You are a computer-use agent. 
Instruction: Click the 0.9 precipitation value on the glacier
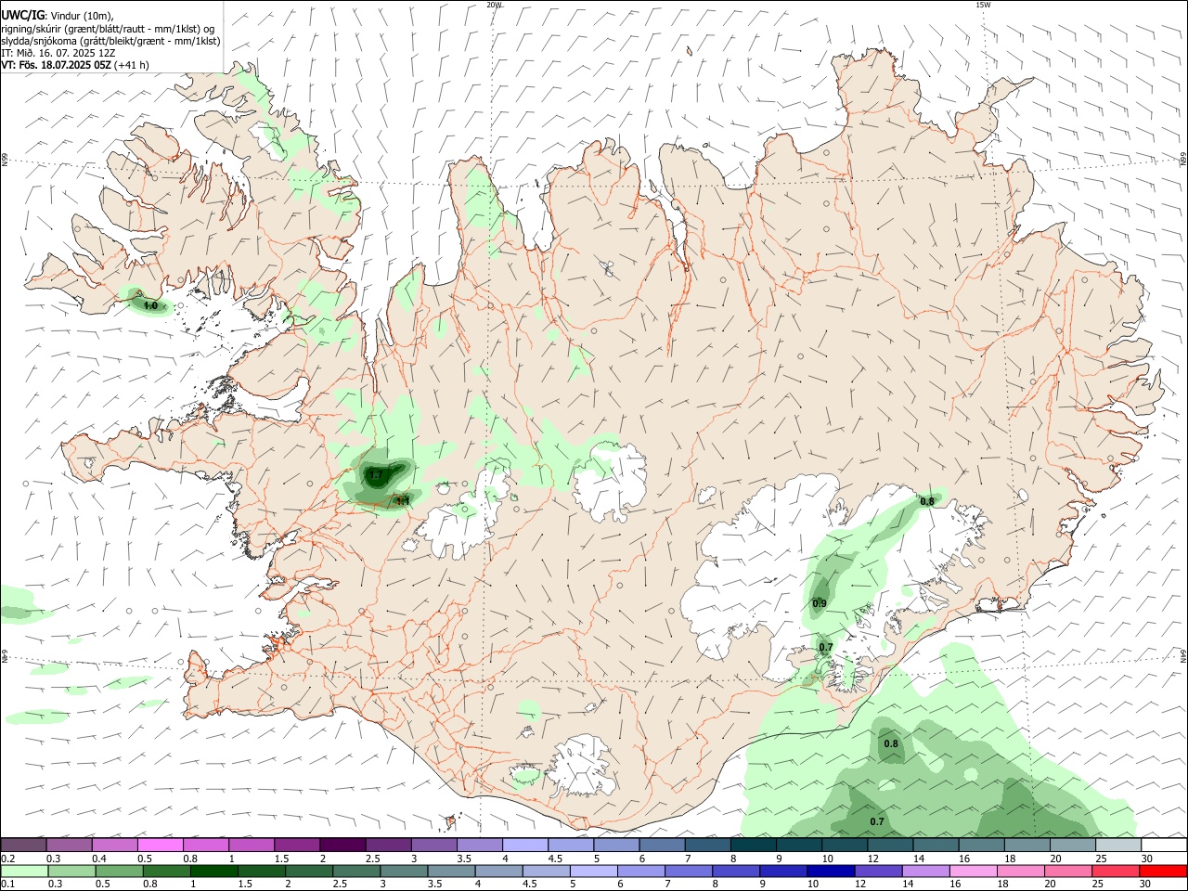820,603
